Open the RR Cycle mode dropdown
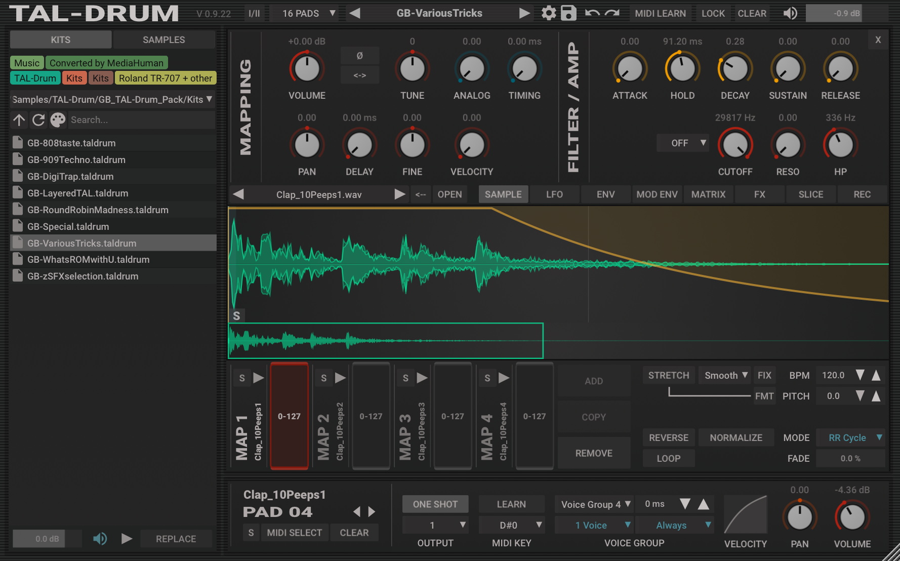Screen dimensions: 900x561 point(850,437)
